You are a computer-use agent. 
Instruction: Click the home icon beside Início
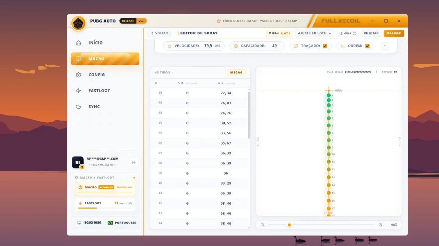coord(79,43)
